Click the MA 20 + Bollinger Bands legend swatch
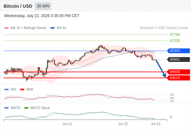 [6, 28]
